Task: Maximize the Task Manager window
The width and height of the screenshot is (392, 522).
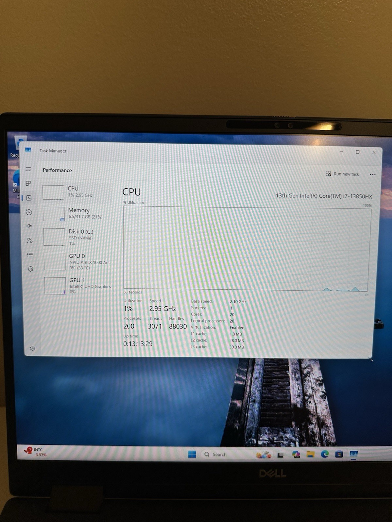Action: pos(358,152)
